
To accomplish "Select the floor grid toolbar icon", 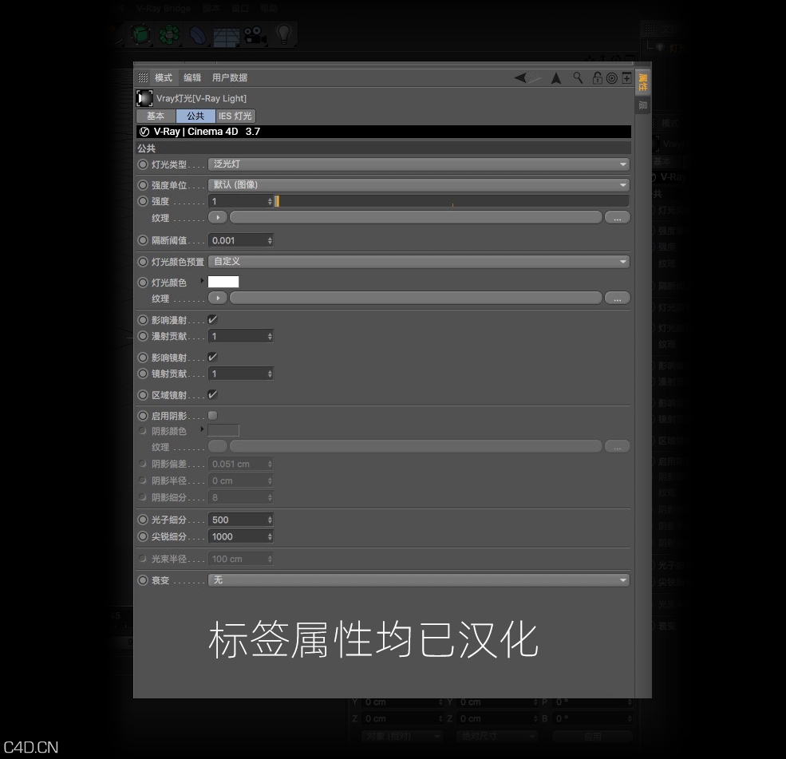I will [226, 36].
